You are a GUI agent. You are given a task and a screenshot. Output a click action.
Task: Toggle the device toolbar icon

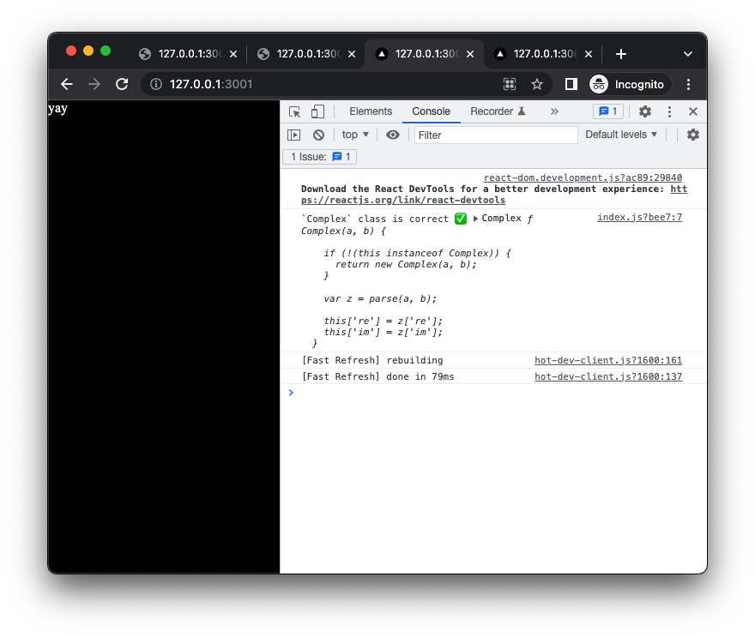[x=317, y=111]
